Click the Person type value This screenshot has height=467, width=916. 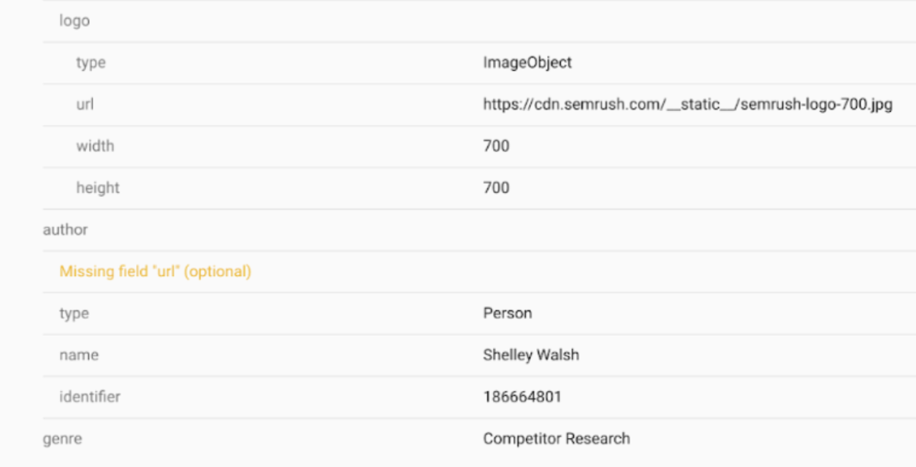click(507, 313)
